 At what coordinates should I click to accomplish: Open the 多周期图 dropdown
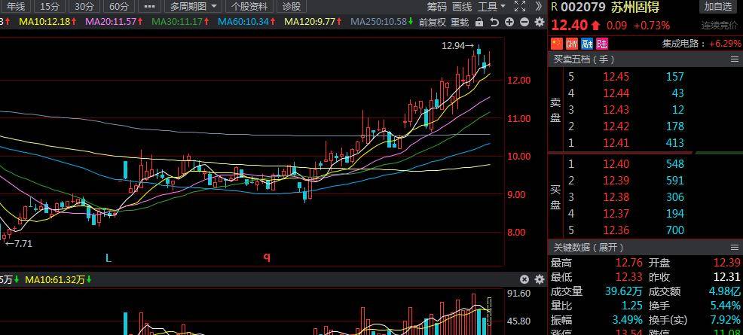click(193, 6)
